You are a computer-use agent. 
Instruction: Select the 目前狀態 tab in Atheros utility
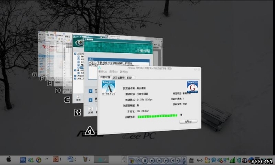tap(105, 77)
